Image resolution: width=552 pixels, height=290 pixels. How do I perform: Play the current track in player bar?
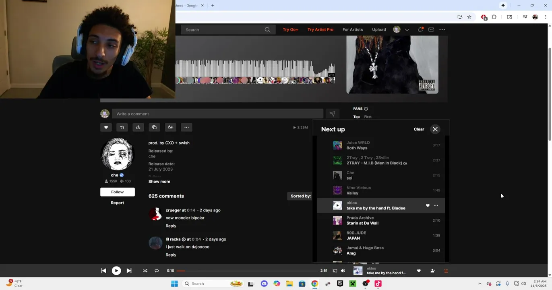point(116,271)
